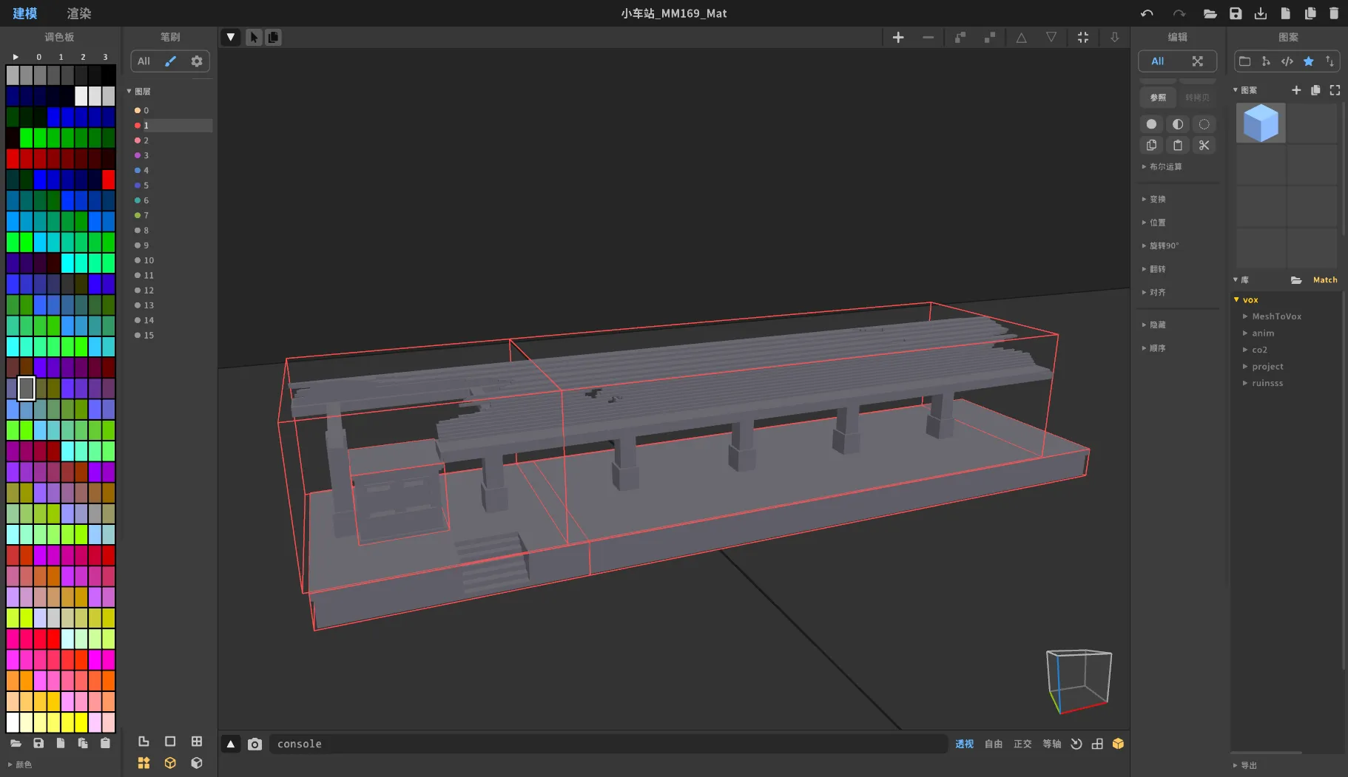
Task: Click the Match button
Action: coord(1324,279)
